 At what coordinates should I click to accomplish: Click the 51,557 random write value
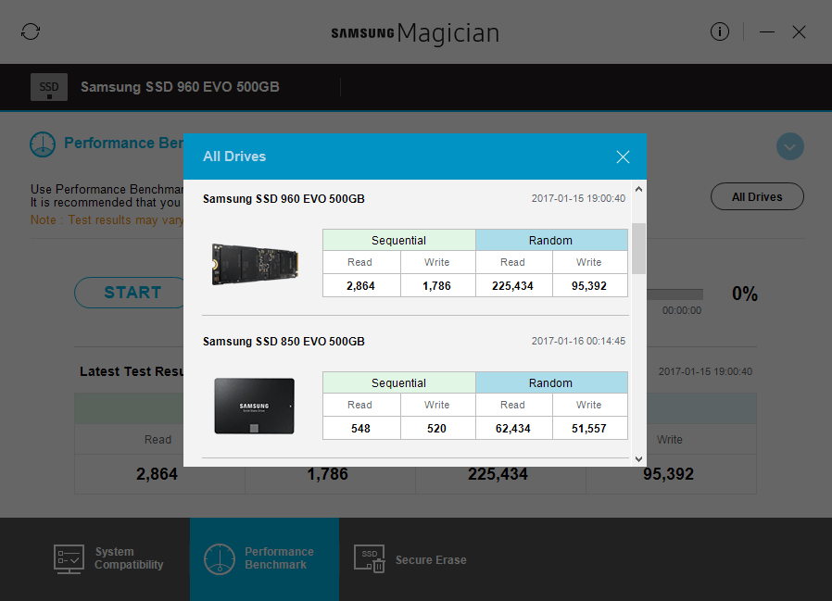click(x=589, y=429)
